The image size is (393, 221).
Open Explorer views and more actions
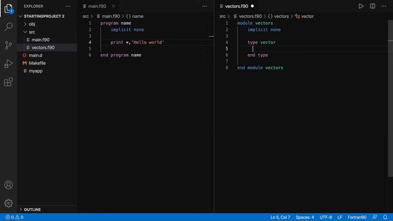[68, 6]
